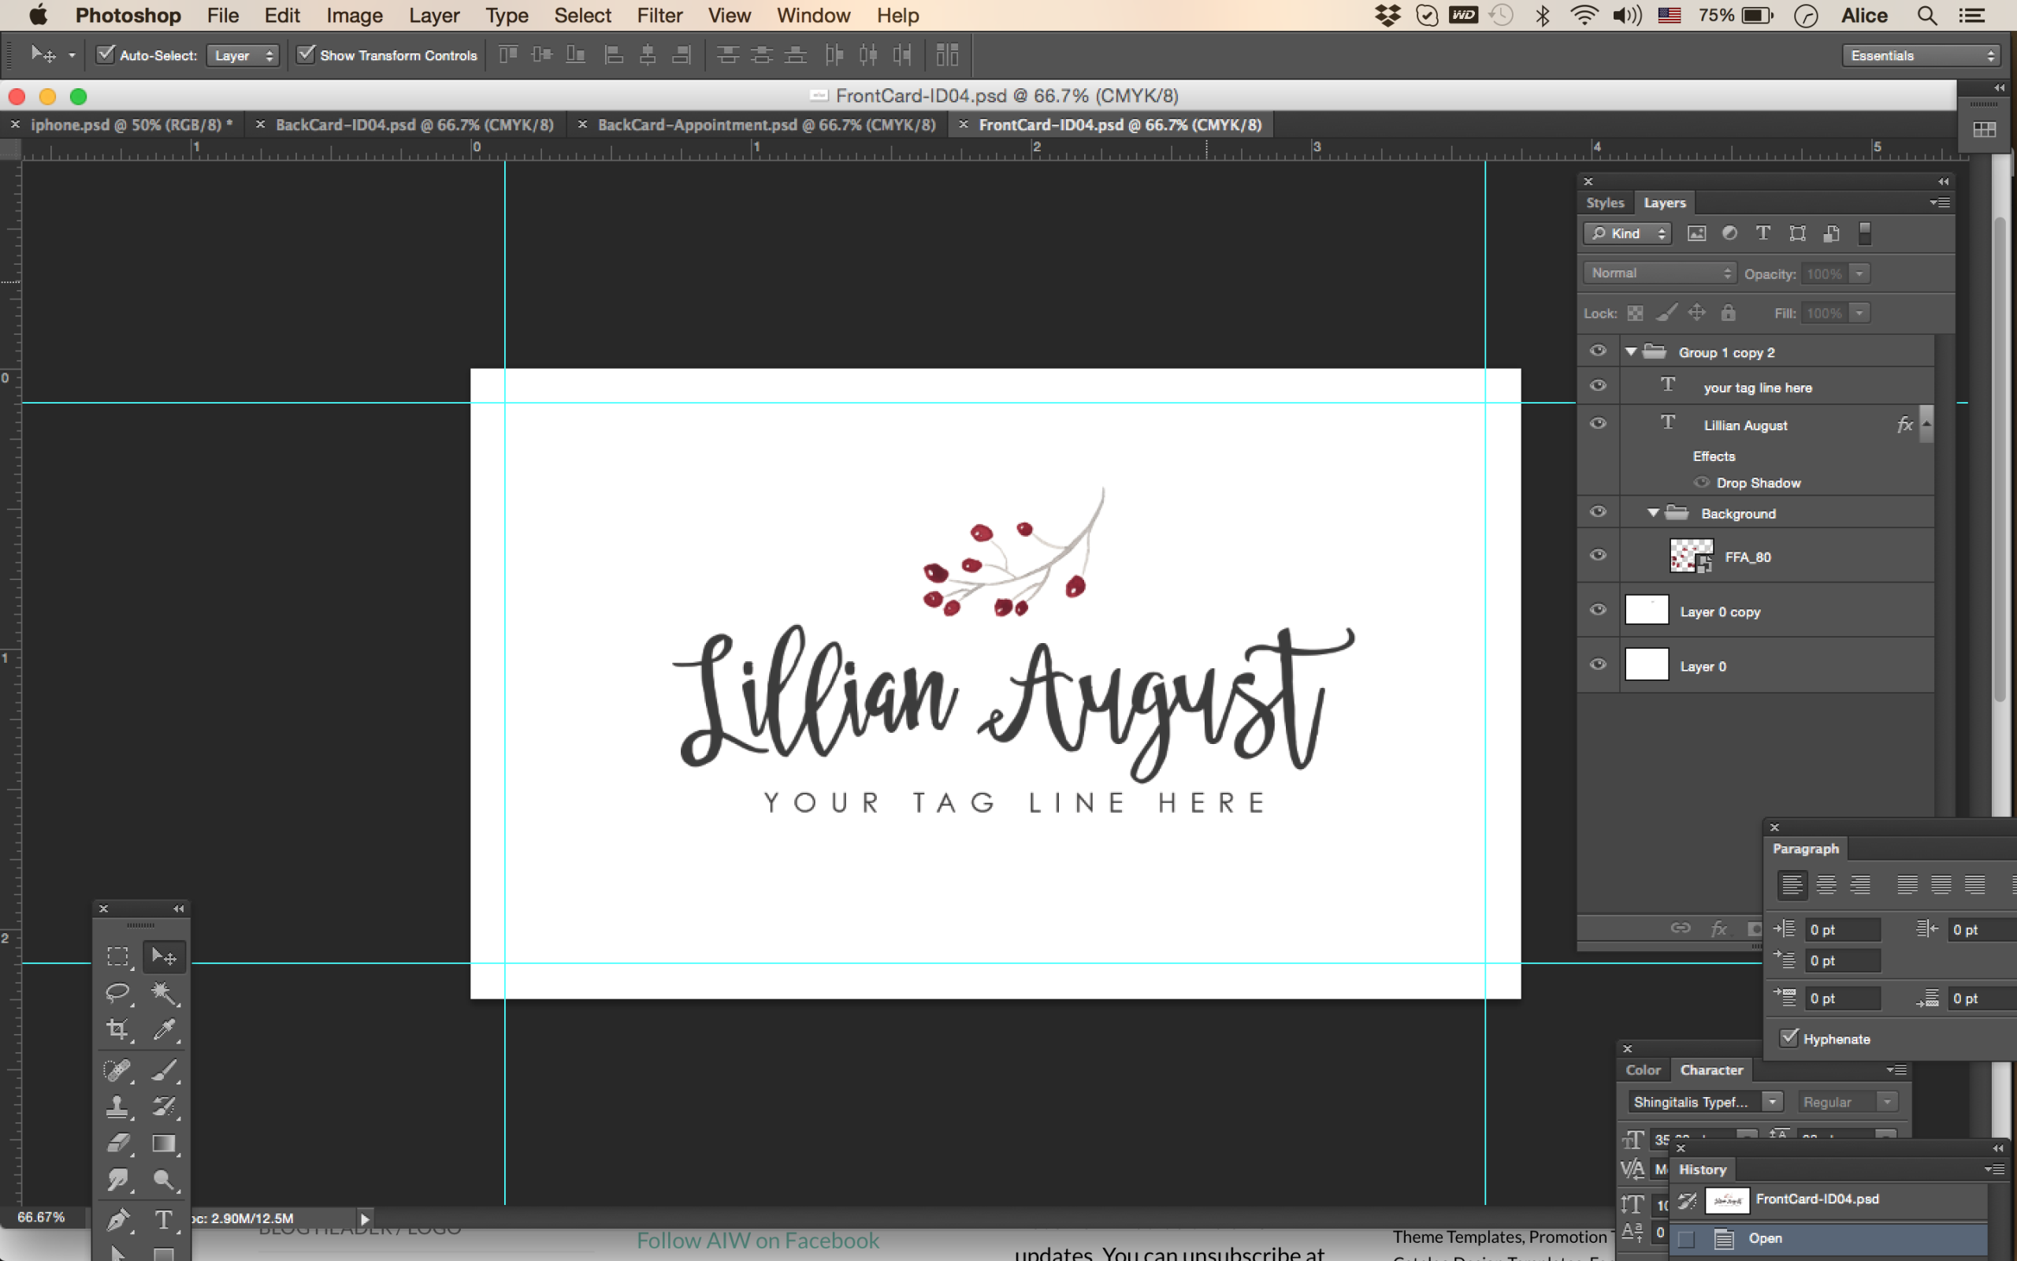The image size is (2017, 1261).
Task: Filter layers by type layers icon
Action: point(1763,233)
